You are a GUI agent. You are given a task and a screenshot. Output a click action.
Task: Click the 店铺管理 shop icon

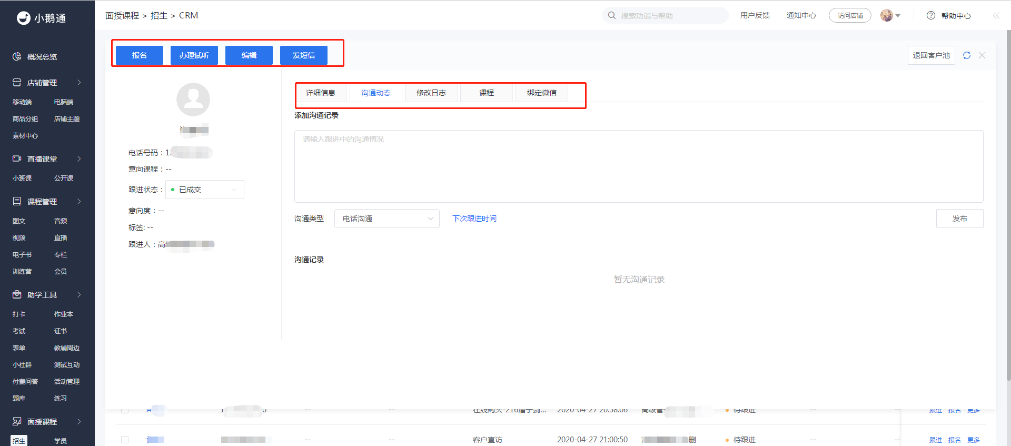17,82
